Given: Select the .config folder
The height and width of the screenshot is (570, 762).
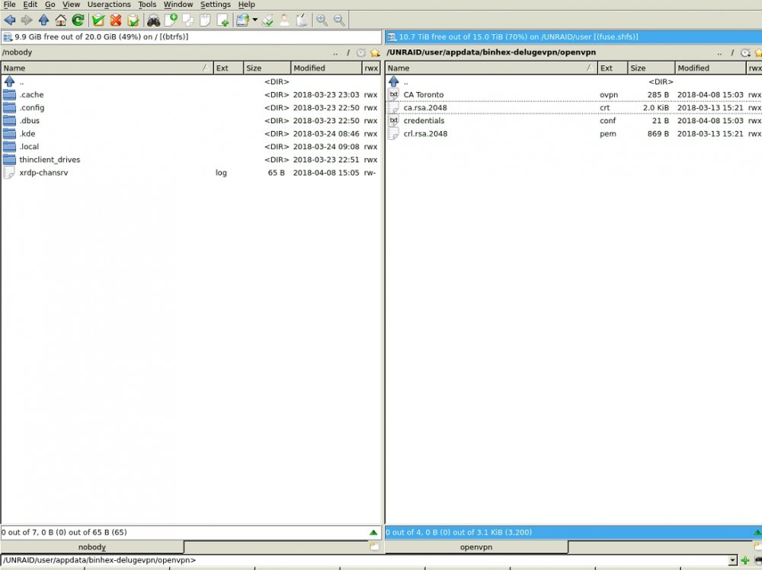Looking at the screenshot, I should (x=190, y=108).
